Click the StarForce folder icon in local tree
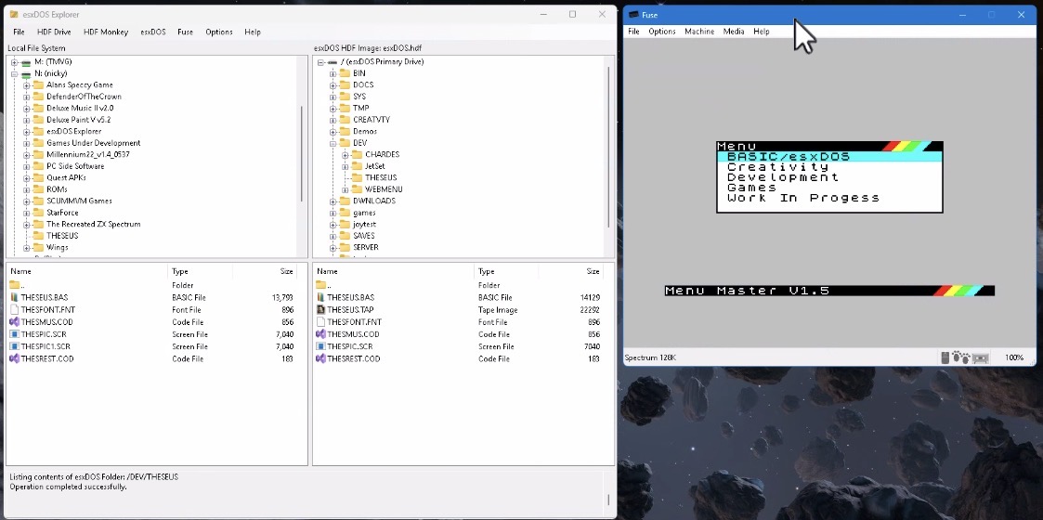Viewport: 1043px width, 520px height. (38, 213)
